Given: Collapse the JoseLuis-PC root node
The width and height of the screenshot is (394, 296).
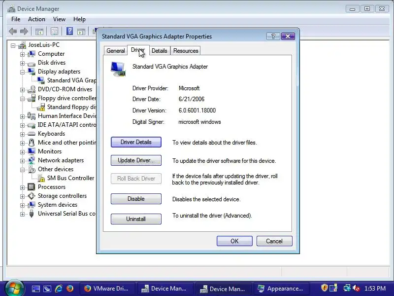Looking at the screenshot, I should coord(13,46).
